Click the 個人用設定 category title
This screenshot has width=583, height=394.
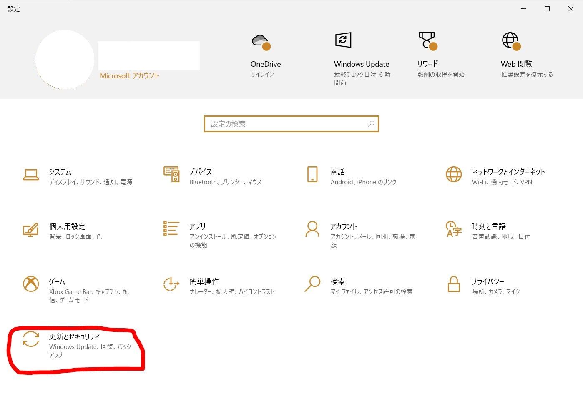(67, 226)
